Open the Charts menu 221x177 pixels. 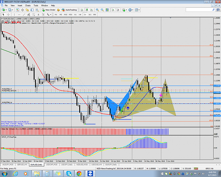pos(28,6)
